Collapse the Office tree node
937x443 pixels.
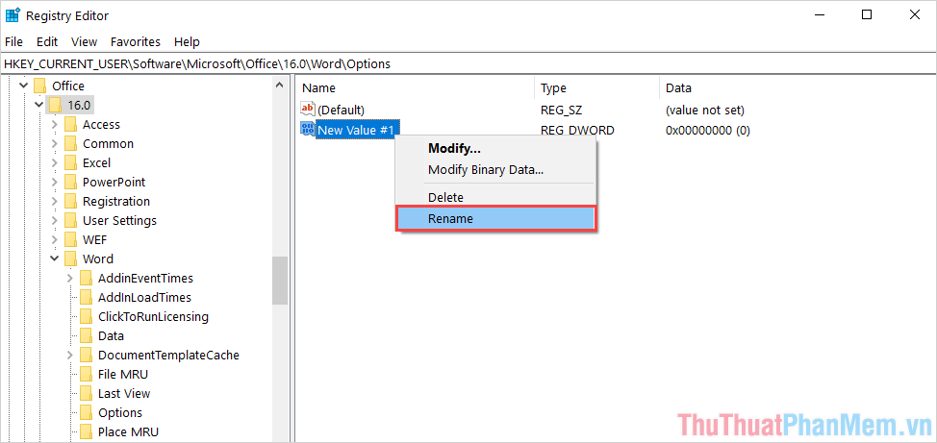[x=23, y=86]
